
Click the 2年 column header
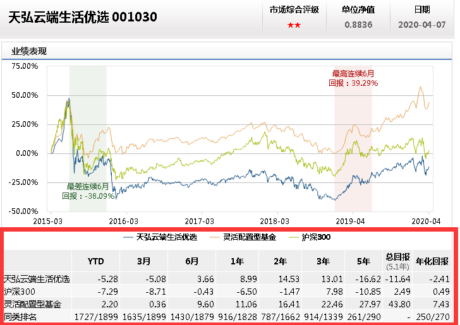(x=280, y=261)
